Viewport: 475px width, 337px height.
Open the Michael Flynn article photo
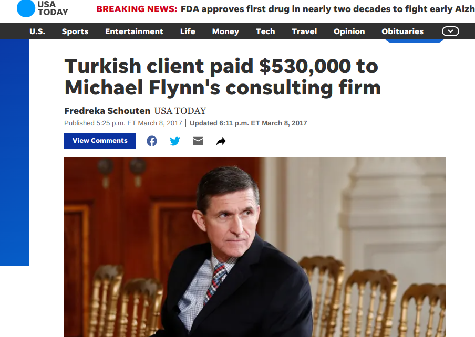[x=254, y=247]
